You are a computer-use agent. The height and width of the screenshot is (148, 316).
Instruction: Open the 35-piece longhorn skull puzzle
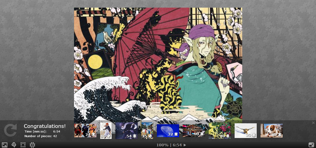pyautogui.click(x=246, y=130)
